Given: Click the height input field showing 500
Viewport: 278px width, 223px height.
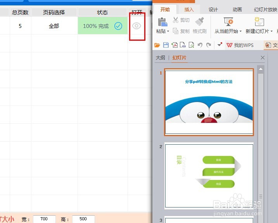Looking at the screenshot, I should click(83, 219).
